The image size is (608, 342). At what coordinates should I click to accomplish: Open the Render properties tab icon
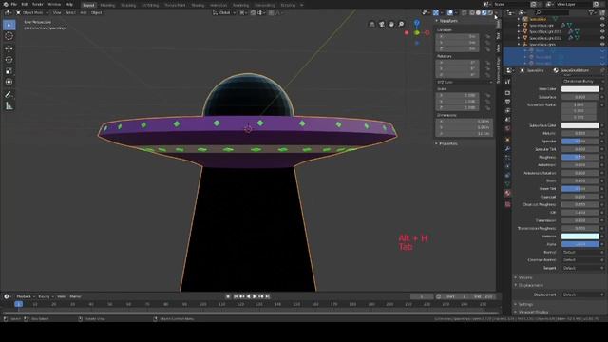[507, 93]
